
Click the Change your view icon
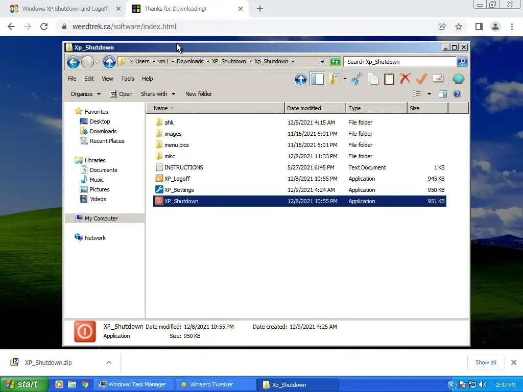(x=417, y=94)
